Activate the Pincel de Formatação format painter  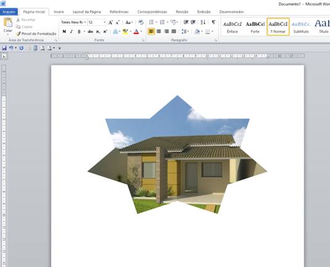coord(36,34)
